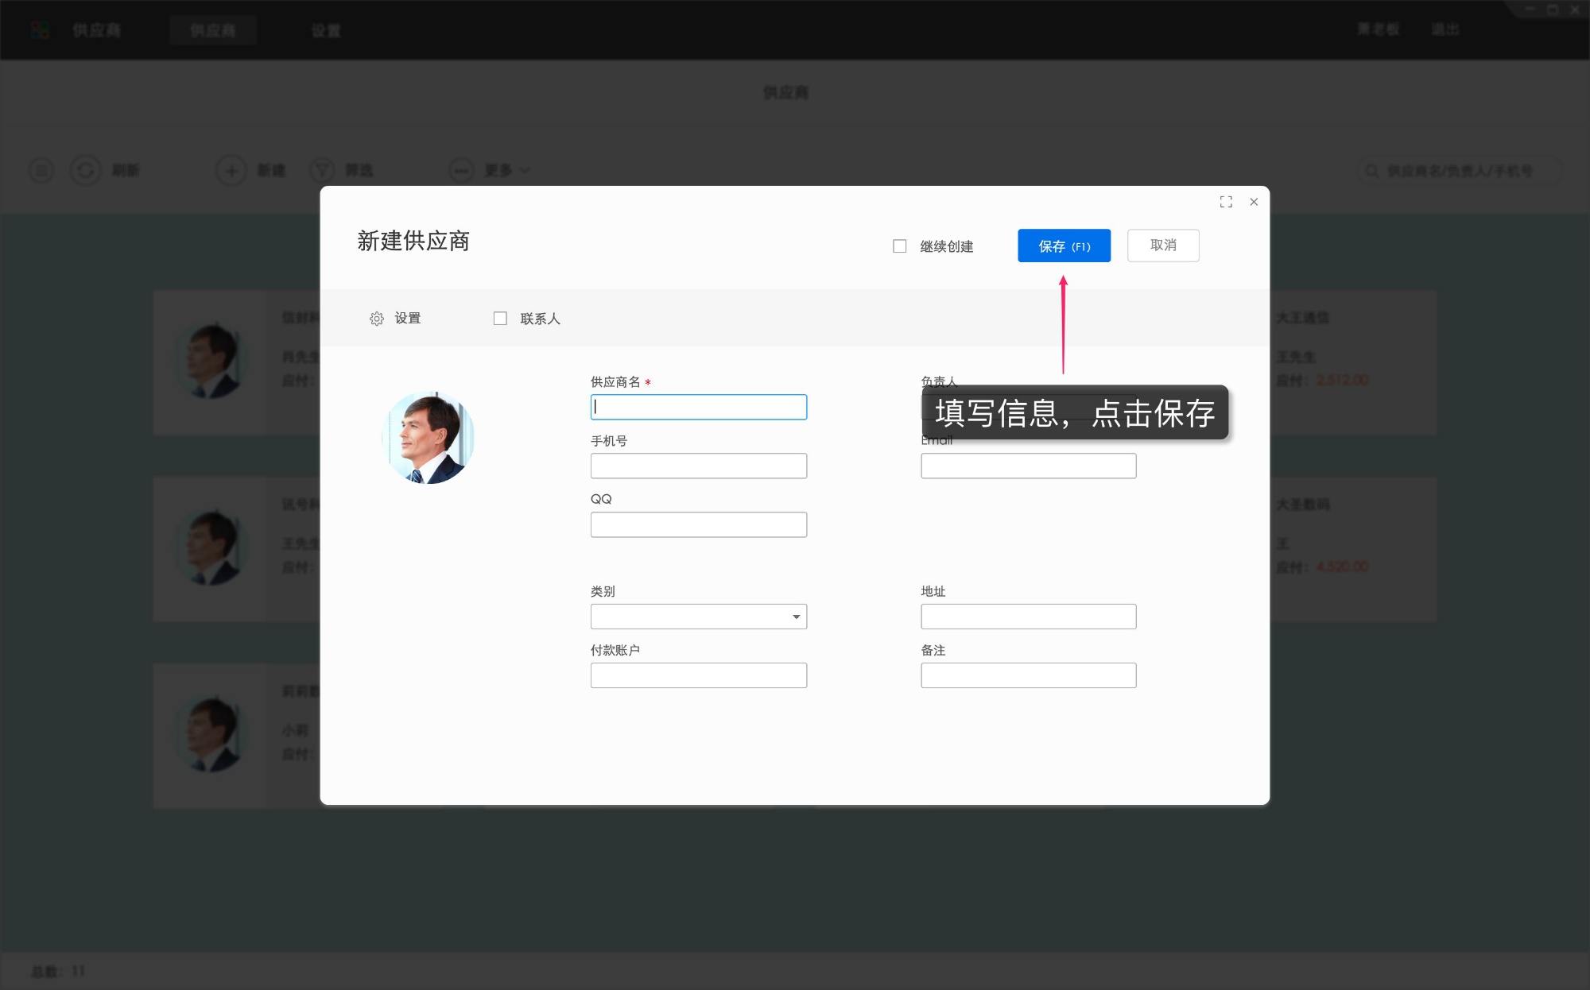The height and width of the screenshot is (990, 1590).
Task: Click the search magnifier icon in the search box
Action: tap(1371, 170)
